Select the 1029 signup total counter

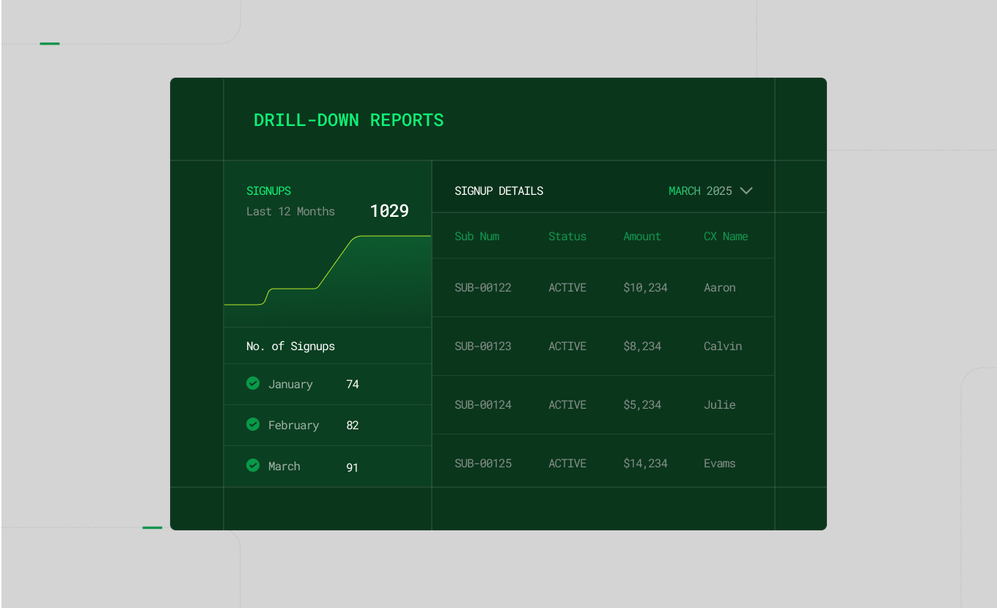(x=389, y=210)
